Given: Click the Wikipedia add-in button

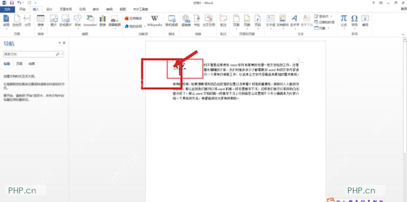Looking at the screenshot, I should 155,21.
